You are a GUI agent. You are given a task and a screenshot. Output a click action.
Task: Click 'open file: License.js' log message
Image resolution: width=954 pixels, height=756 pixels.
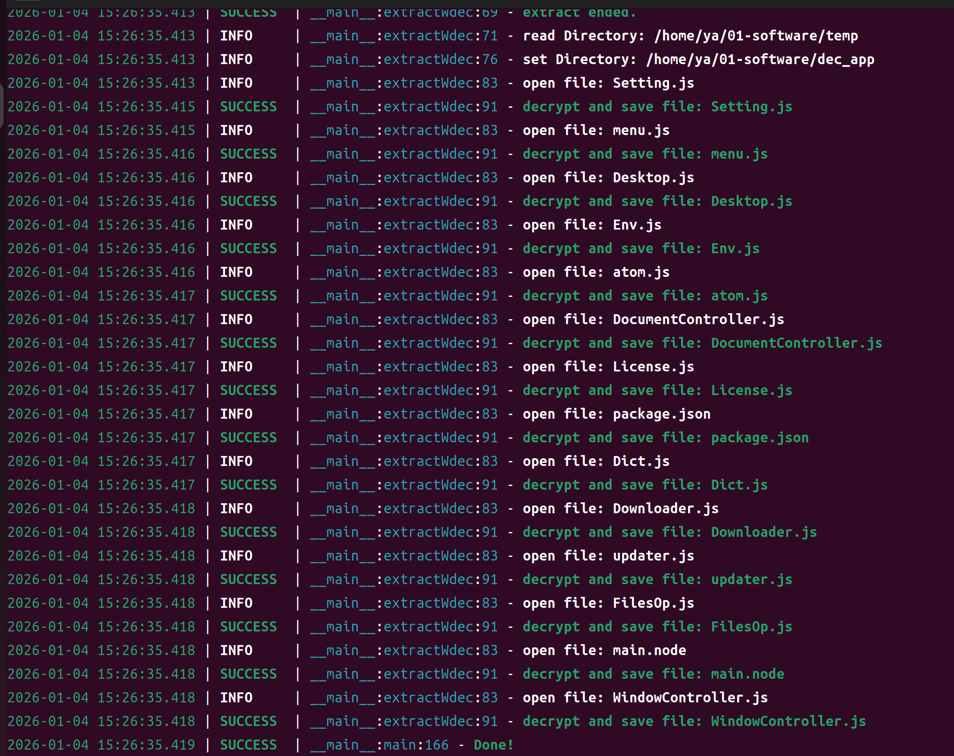click(x=608, y=367)
